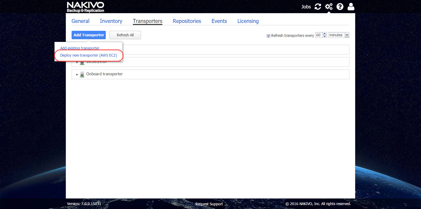Select Deploy new transporter (AWS EC2)

[x=88, y=55]
